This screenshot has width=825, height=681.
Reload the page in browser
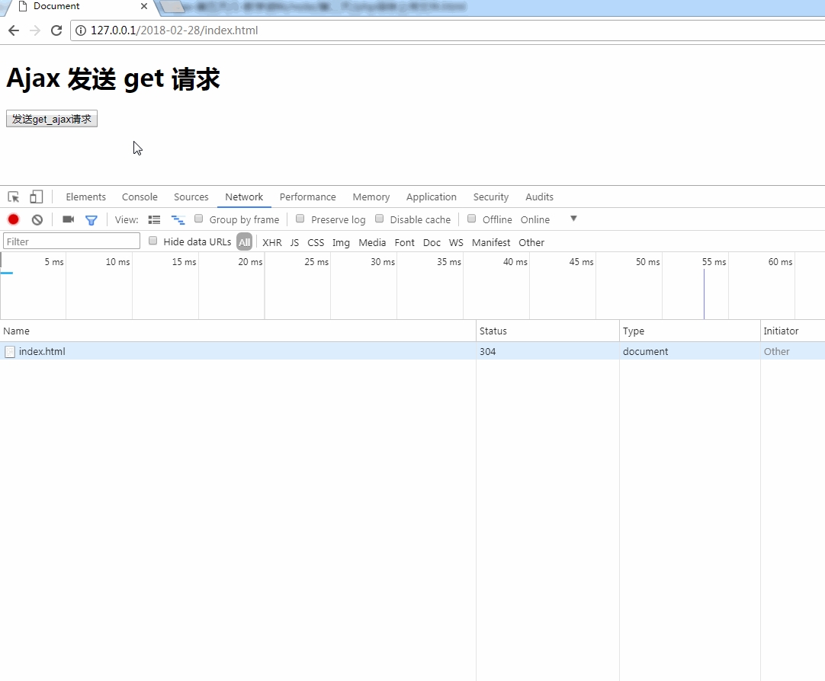tap(56, 30)
